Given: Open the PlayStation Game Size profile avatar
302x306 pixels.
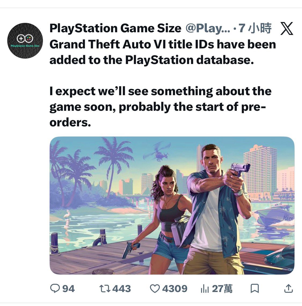Looking at the screenshot, I should click(x=25, y=41).
